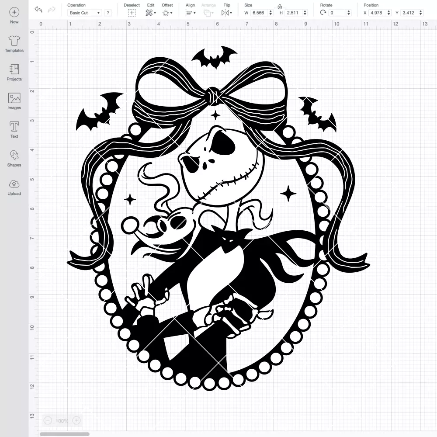Viewport: 437px width, 437px height.
Task: Click the Undo arrow
Action: tap(38, 10)
